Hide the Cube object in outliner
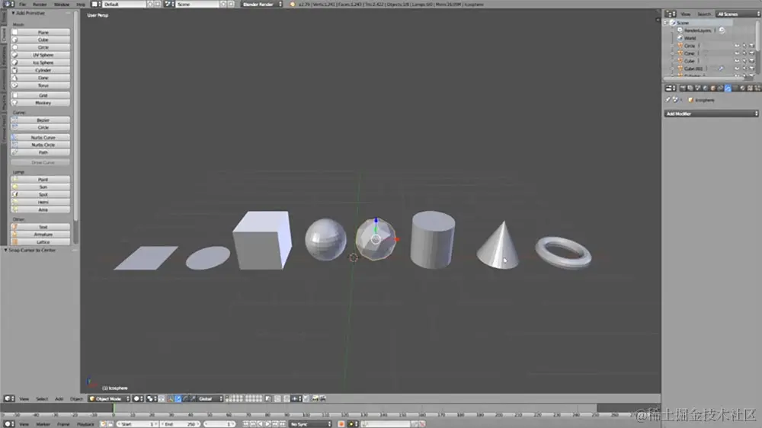This screenshot has width=762, height=428. click(737, 61)
